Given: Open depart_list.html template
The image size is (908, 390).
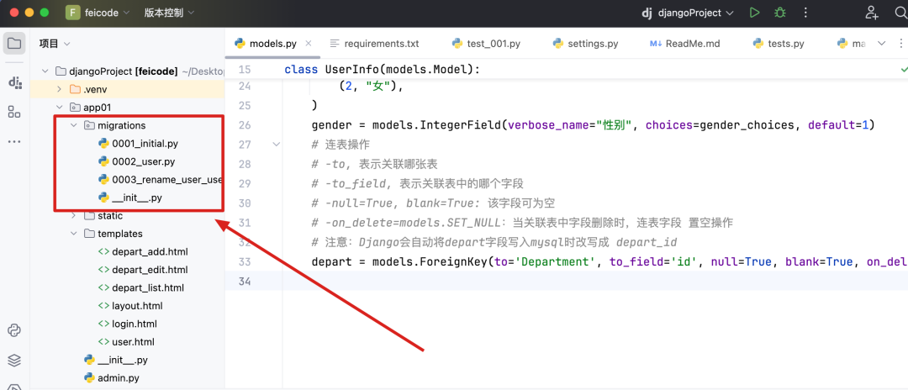Looking at the screenshot, I should pos(140,287).
